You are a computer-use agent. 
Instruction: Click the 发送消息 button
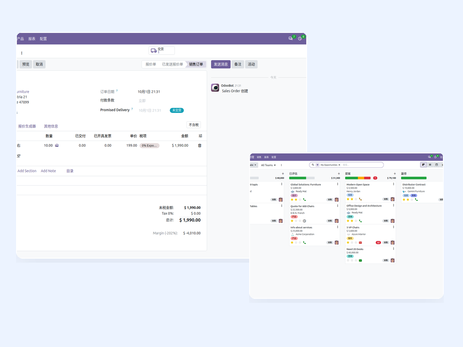click(221, 64)
